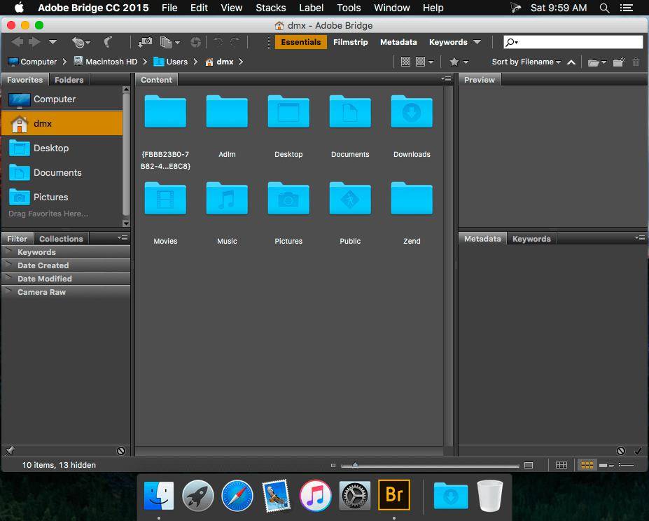
Task: Open the Stacks menu
Action: [x=270, y=8]
